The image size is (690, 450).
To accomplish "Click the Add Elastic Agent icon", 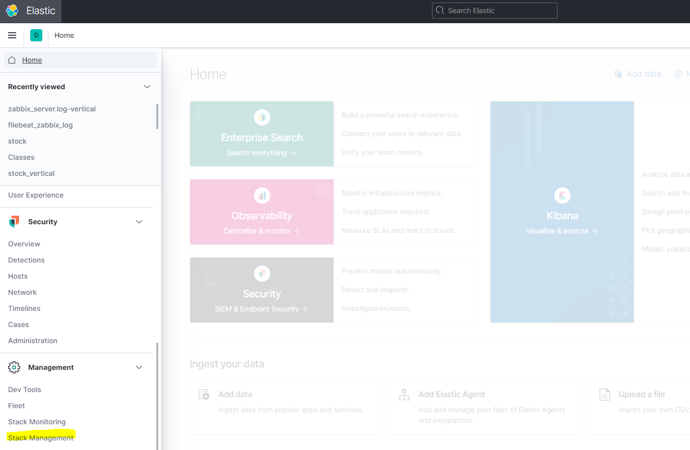I will [x=404, y=395].
